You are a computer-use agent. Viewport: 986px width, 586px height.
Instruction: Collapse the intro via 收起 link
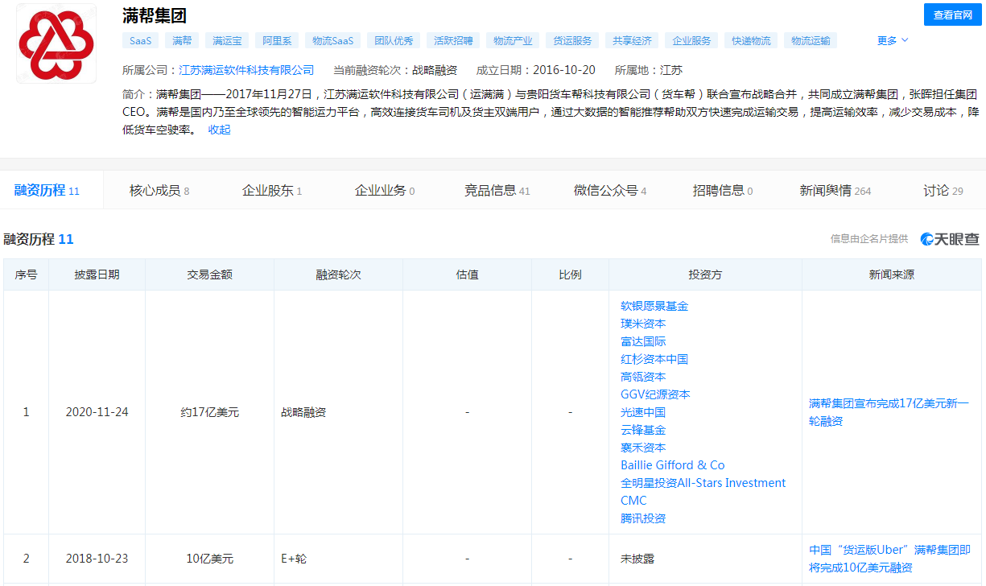(x=219, y=130)
